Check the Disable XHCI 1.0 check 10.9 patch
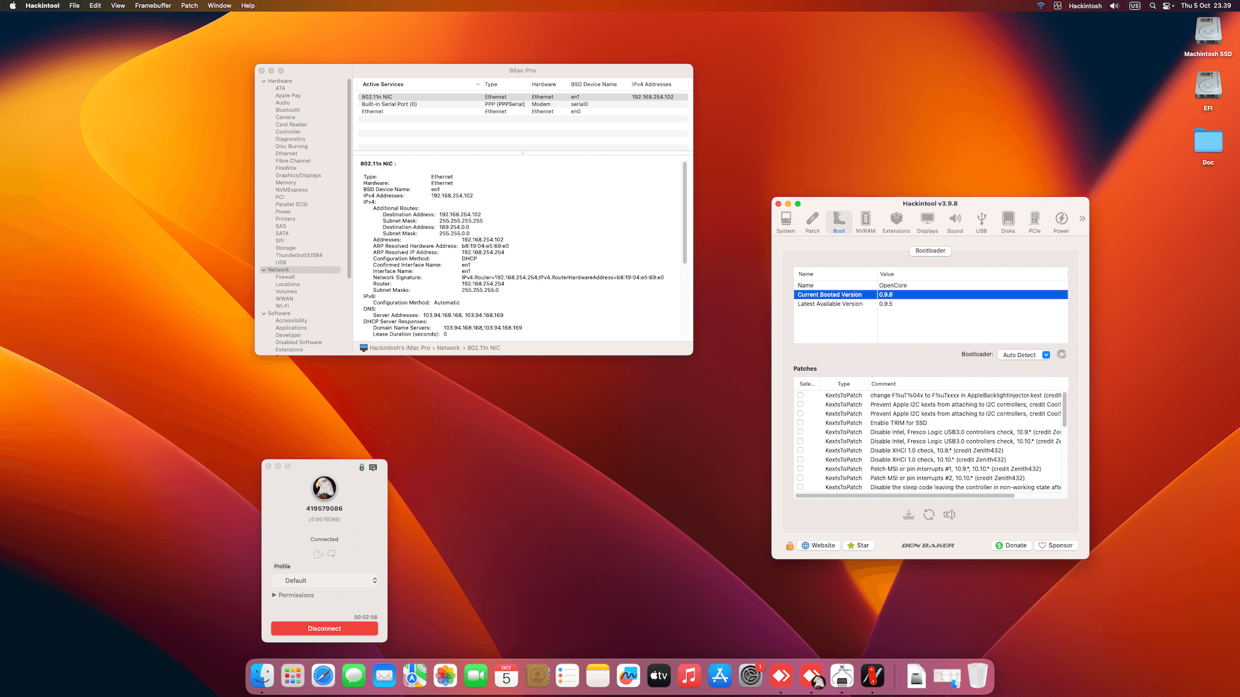 [800, 450]
